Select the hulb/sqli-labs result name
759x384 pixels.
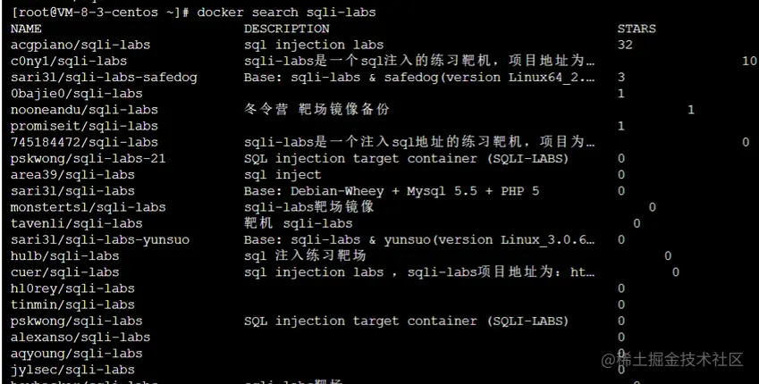65,255
